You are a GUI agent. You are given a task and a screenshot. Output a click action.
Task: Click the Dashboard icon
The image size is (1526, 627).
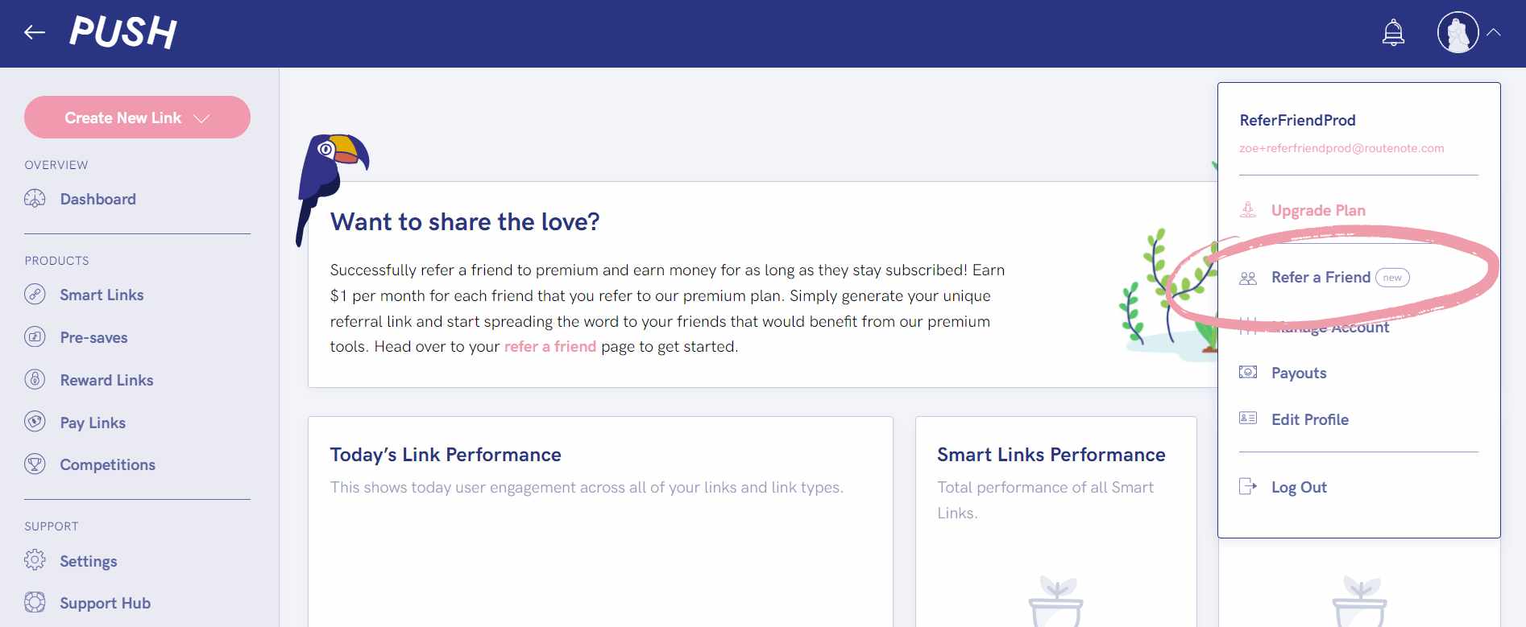(35, 199)
